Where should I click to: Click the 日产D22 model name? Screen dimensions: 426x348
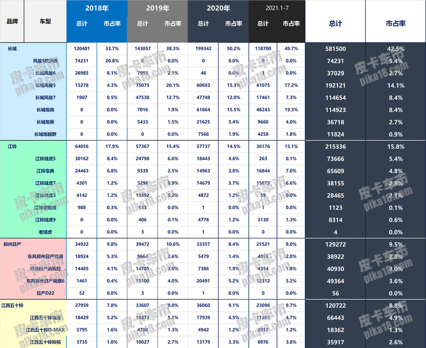[45, 293]
